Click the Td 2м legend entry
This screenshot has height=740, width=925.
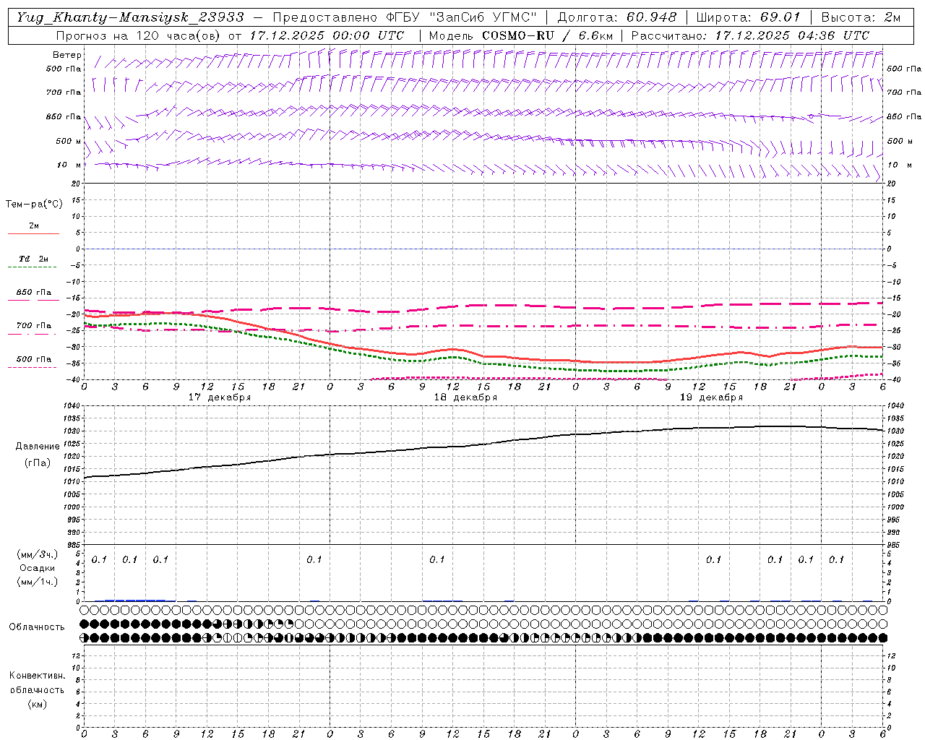pos(34,259)
